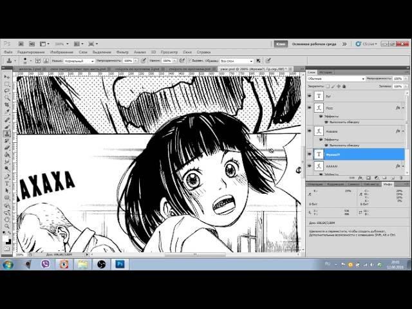
Task: Open the sample layers dropdown in options bar
Action: tap(236, 61)
